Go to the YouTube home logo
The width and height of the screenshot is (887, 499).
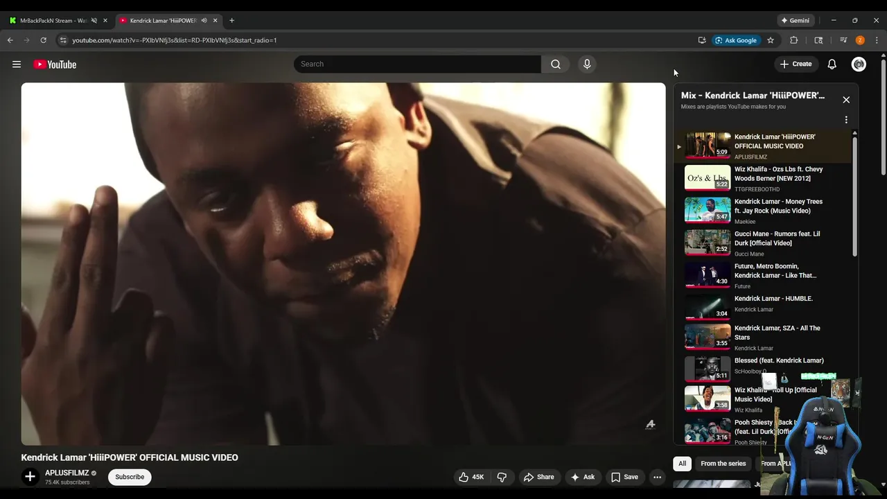[x=55, y=64]
